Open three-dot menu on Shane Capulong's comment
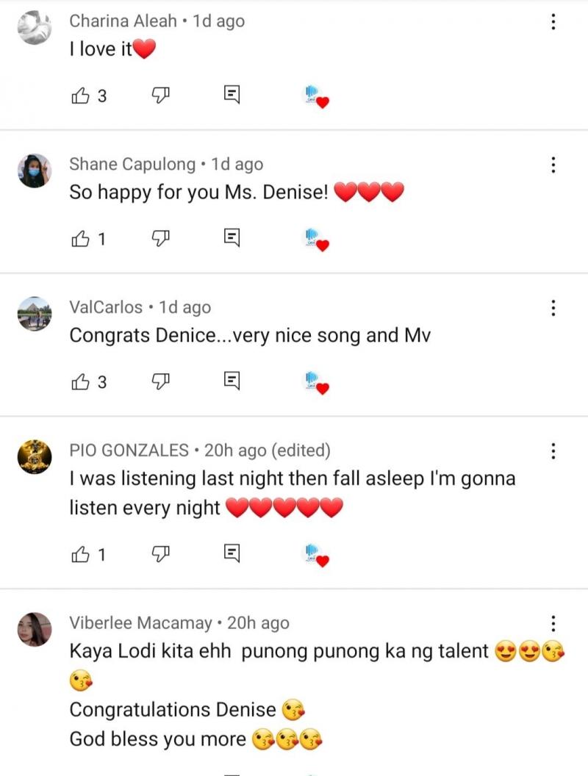 pos(553,165)
